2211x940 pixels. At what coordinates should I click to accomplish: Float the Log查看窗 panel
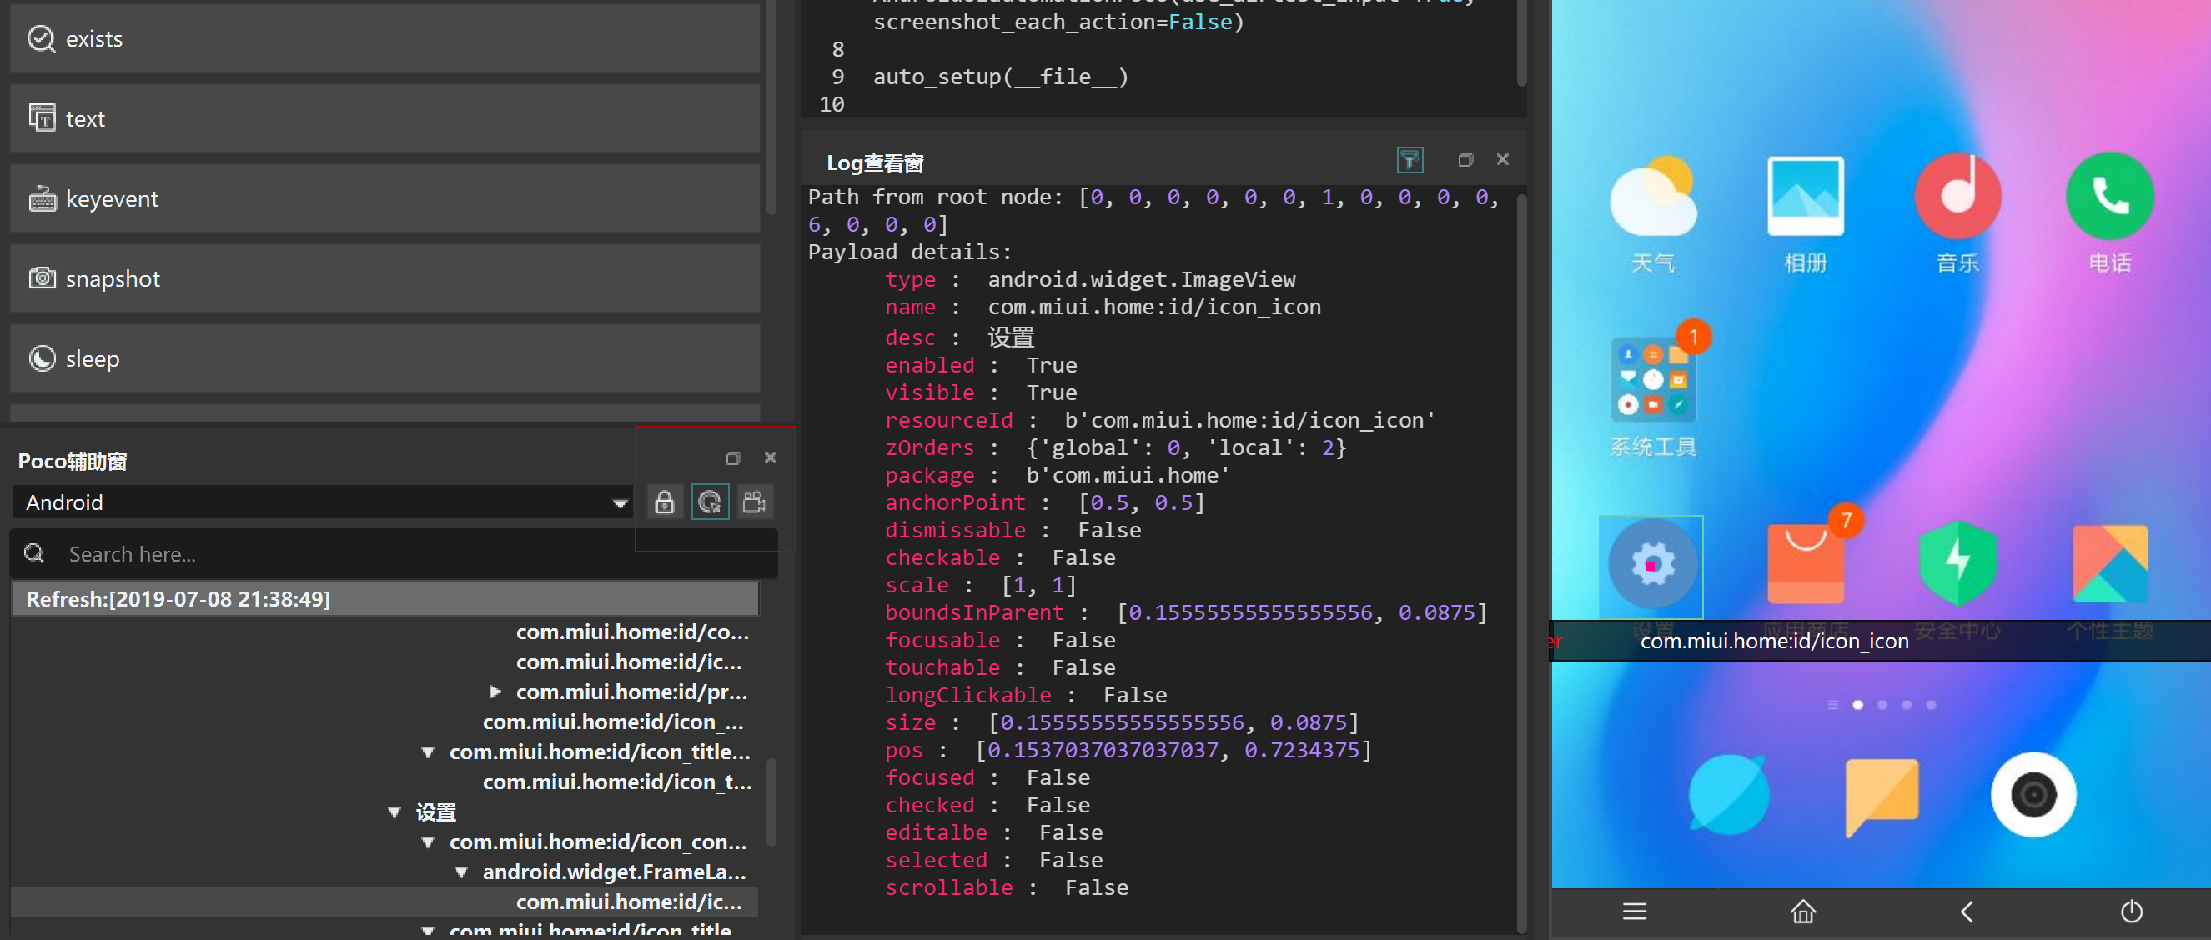pos(1465,159)
